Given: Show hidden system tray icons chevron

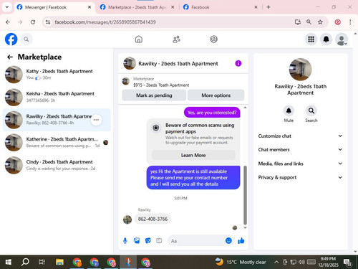Looking at the screenshot, I should click(x=276, y=262).
